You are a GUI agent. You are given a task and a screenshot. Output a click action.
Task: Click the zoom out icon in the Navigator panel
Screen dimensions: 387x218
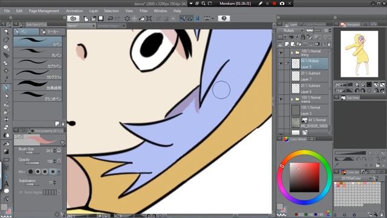pos(357,85)
